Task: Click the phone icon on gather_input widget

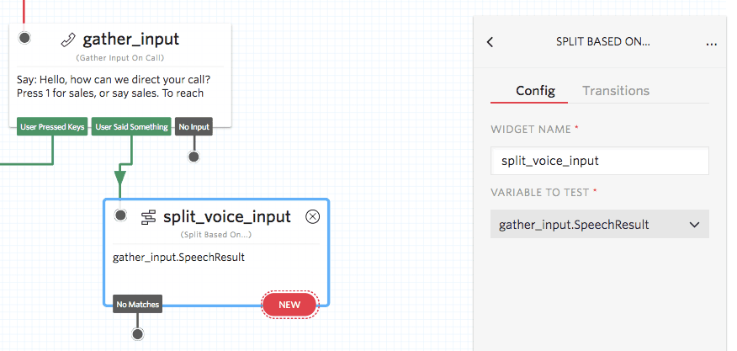Action: (x=69, y=40)
